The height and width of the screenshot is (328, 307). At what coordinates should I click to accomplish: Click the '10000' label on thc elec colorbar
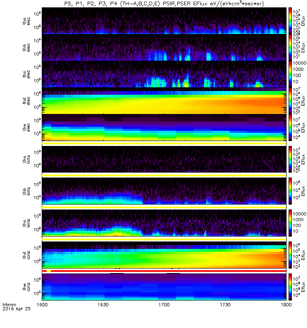click(x=300, y=63)
